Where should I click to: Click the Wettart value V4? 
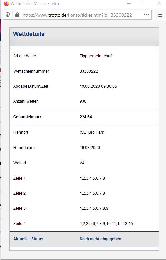[x=82, y=163]
